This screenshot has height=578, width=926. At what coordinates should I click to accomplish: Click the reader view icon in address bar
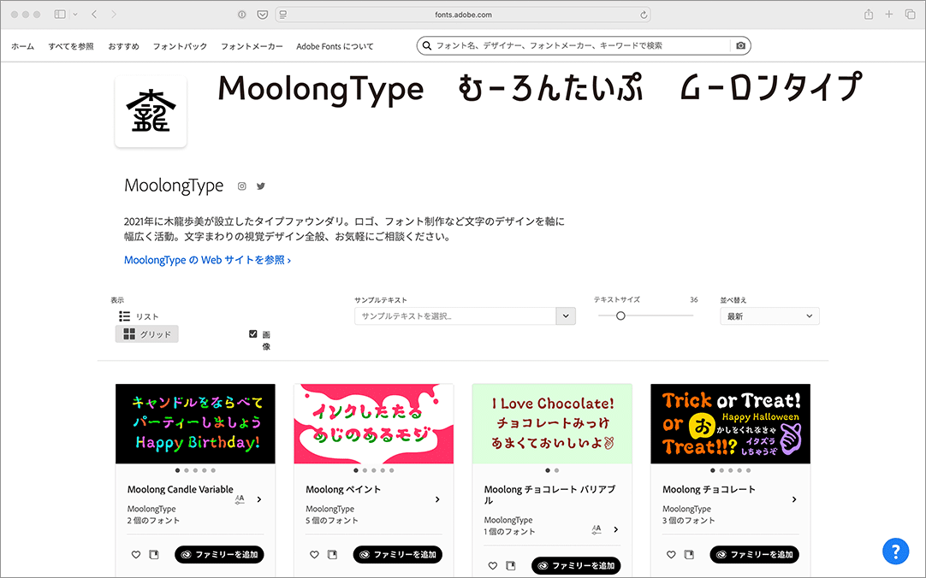(x=283, y=15)
